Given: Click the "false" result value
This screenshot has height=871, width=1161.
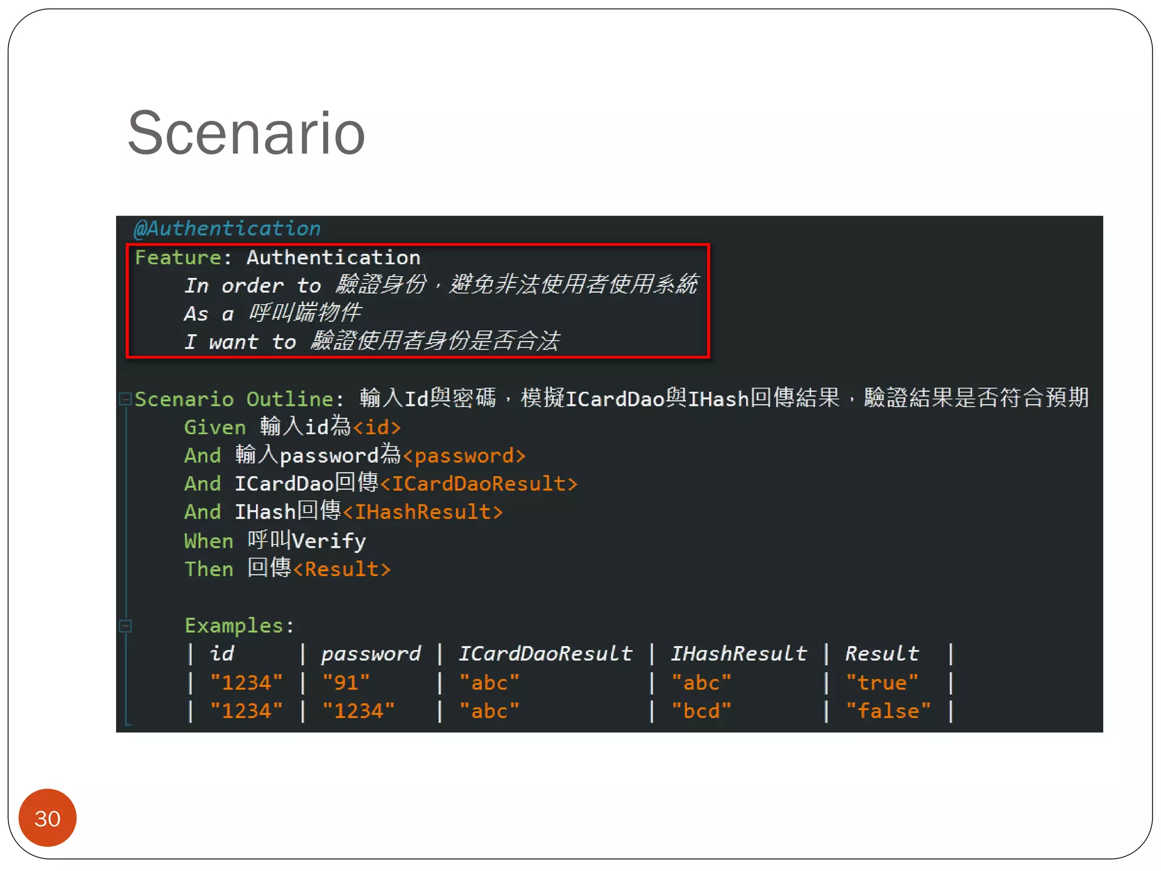Looking at the screenshot, I should (x=888, y=711).
